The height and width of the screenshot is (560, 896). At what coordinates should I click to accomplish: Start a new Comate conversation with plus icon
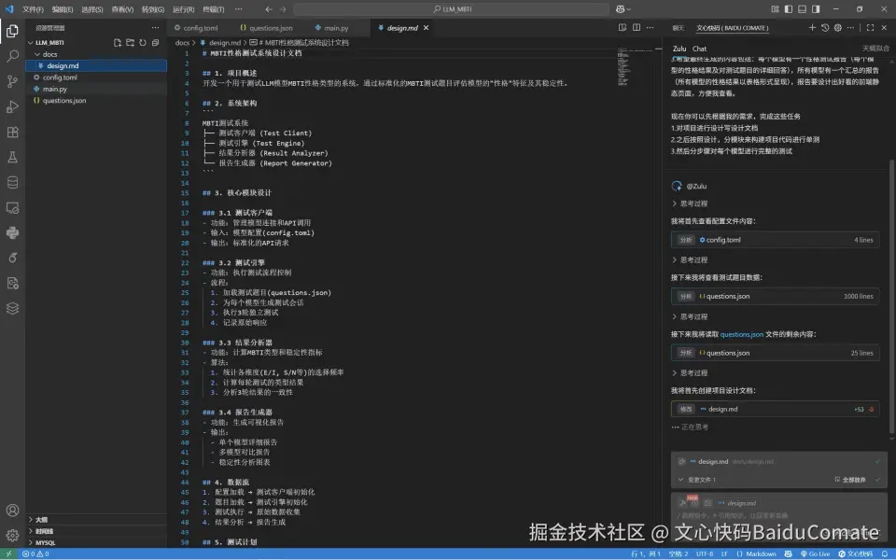(x=812, y=27)
